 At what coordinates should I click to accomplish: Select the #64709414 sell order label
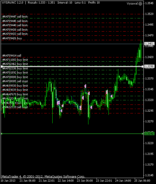pyautogui.click(x=12, y=55)
